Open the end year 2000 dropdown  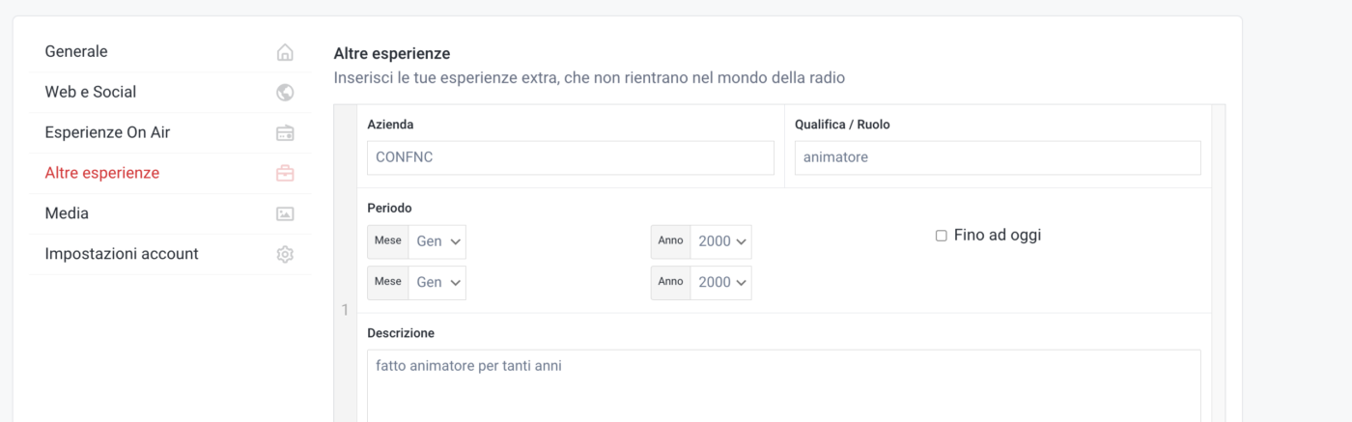click(720, 282)
